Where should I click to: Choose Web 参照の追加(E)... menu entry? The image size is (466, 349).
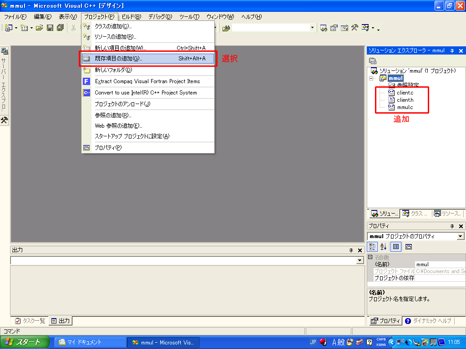(x=148, y=126)
